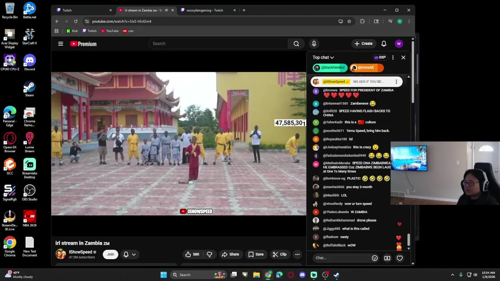Click the YouTube Premium logo
Image resolution: width=500 pixels, height=281 pixels.
click(x=83, y=44)
